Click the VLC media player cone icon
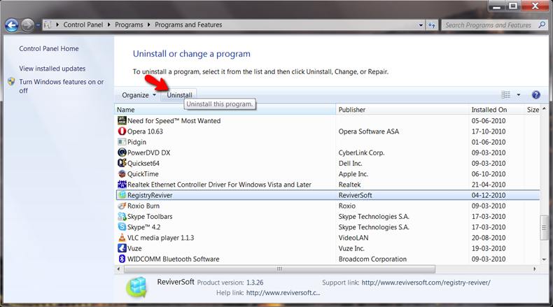553x307 pixels. (122, 237)
